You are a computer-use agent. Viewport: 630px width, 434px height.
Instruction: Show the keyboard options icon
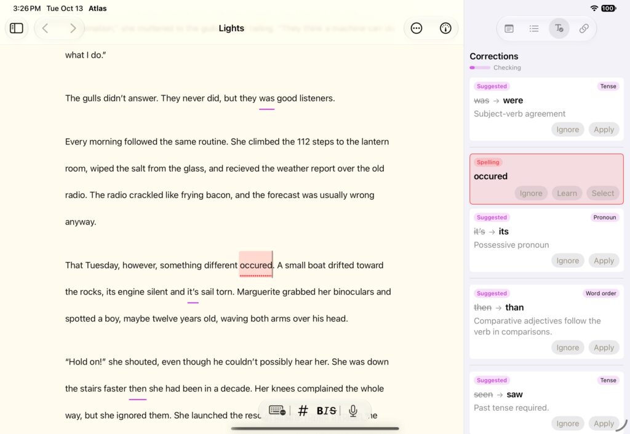pyautogui.click(x=277, y=410)
